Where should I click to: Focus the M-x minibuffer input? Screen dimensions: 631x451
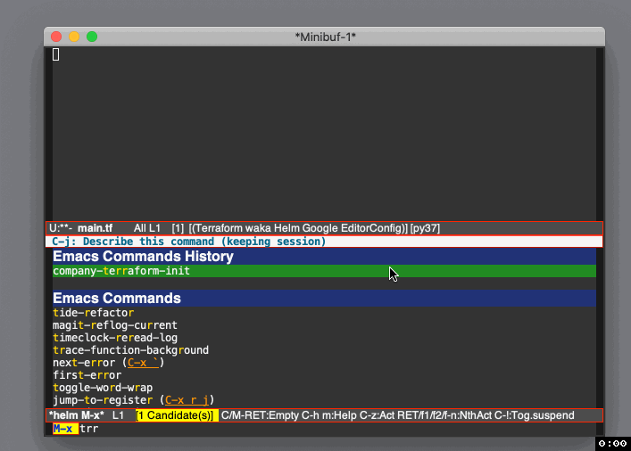point(337,429)
